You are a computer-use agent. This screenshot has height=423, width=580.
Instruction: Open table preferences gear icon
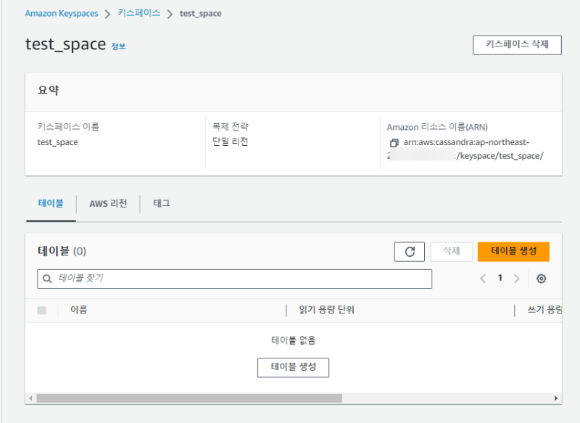tap(541, 279)
